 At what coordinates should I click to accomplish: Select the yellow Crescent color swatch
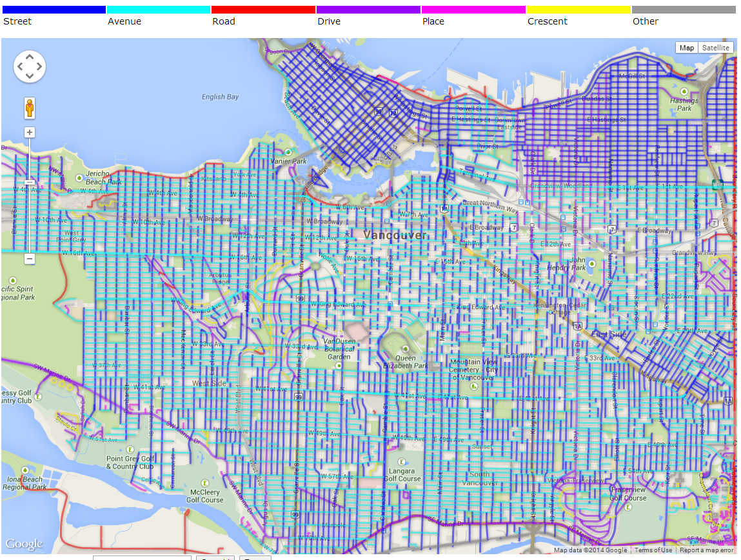[x=578, y=9]
